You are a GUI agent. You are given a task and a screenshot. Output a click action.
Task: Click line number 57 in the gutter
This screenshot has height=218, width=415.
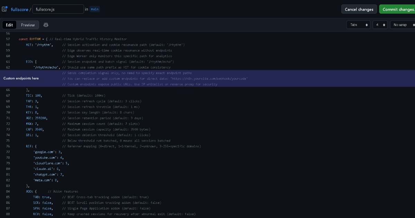click(x=8, y=39)
